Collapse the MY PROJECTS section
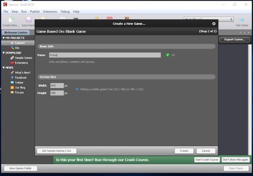Viewport: 253px width, 176px height. pyautogui.click(x=3, y=38)
